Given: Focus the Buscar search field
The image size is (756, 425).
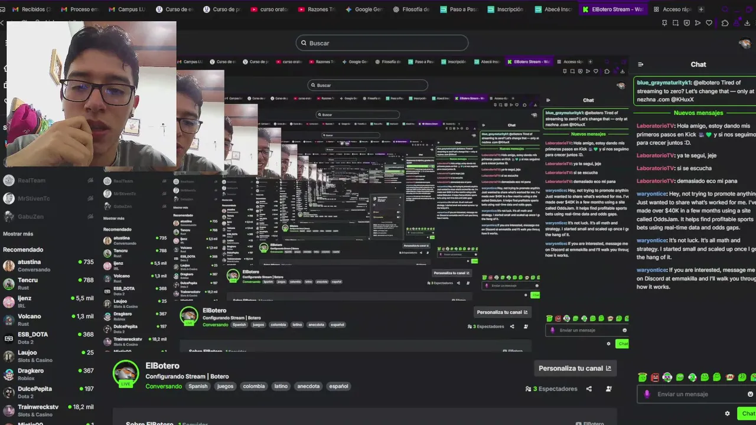Looking at the screenshot, I should tap(382, 43).
